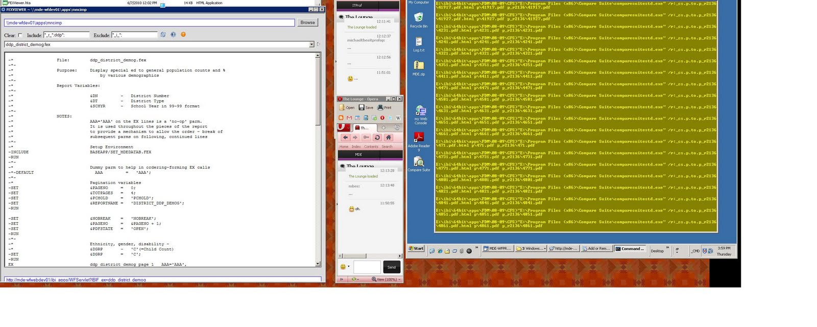The height and width of the screenshot is (327, 817).
Task: Click the Show Desktop quick launch icon
Action: (432, 250)
